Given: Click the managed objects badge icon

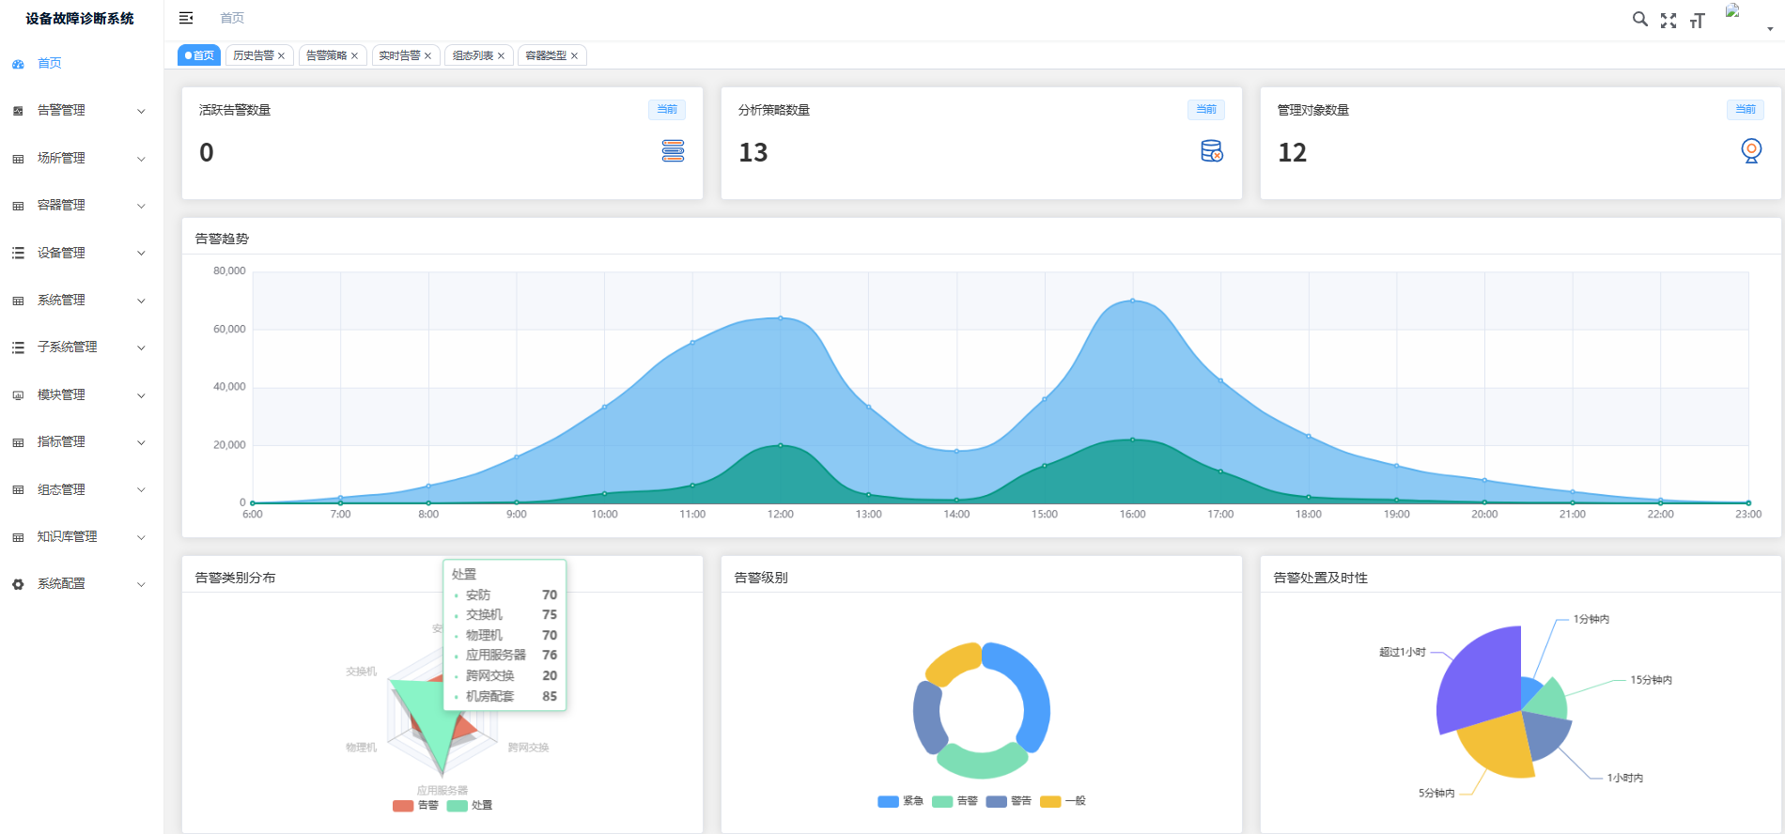Looking at the screenshot, I should pyautogui.click(x=1750, y=151).
